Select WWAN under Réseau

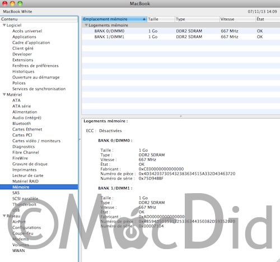tap(18, 251)
